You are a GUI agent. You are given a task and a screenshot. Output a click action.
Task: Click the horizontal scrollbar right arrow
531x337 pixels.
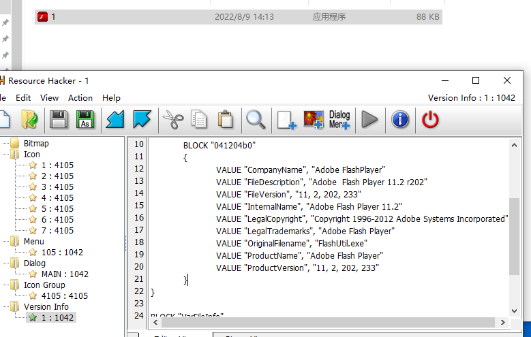[x=503, y=323]
